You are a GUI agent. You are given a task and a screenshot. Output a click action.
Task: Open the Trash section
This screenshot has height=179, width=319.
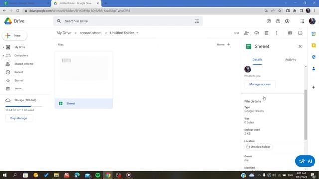[18, 89]
